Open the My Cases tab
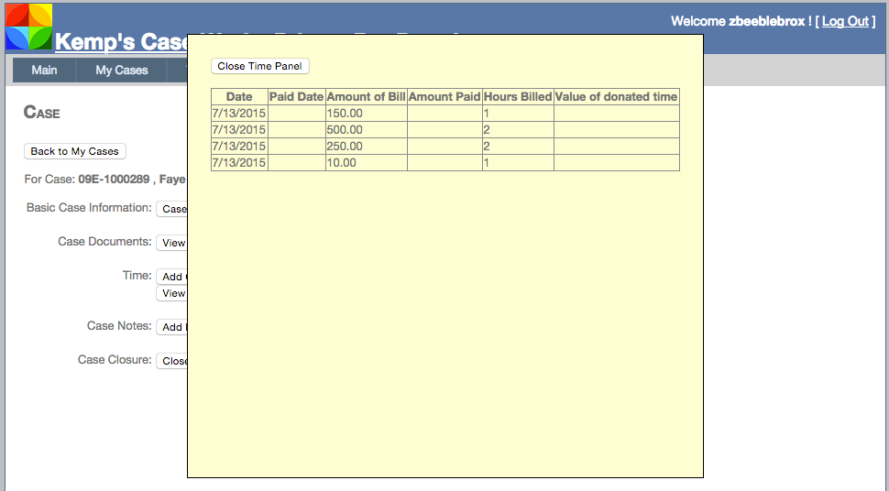The height and width of the screenshot is (491, 889). click(x=122, y=71)
